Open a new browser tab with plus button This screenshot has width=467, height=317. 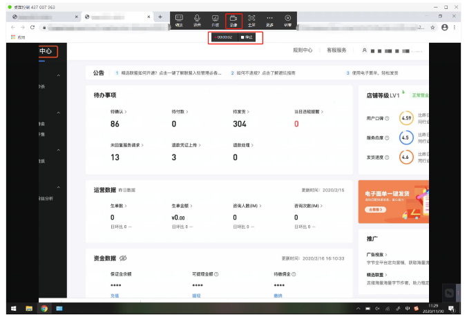(x=160, y=17)
